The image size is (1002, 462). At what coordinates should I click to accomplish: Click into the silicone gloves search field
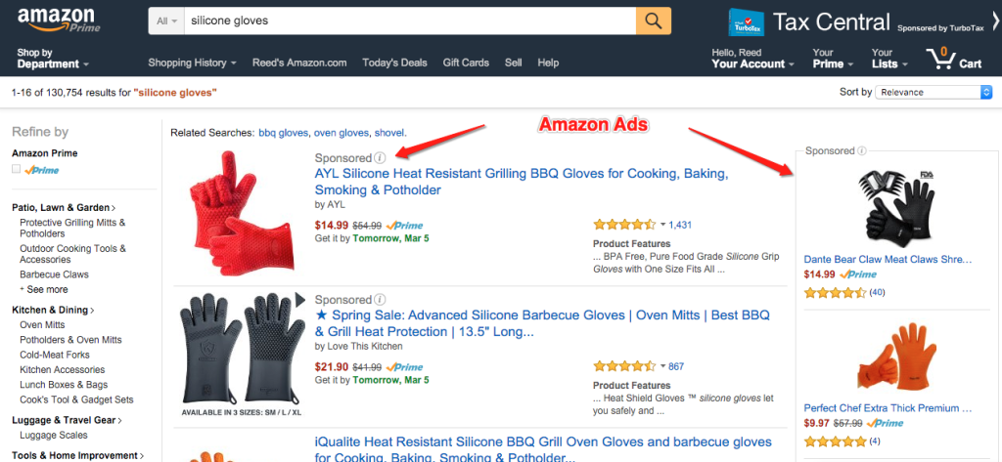410,21
